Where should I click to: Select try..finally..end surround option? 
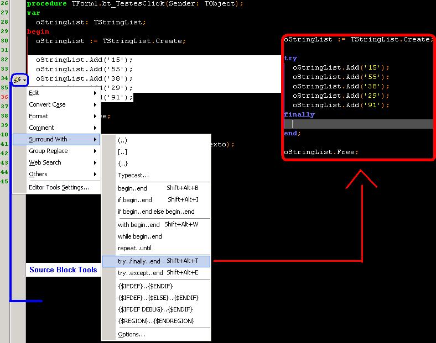pos(156,261)
